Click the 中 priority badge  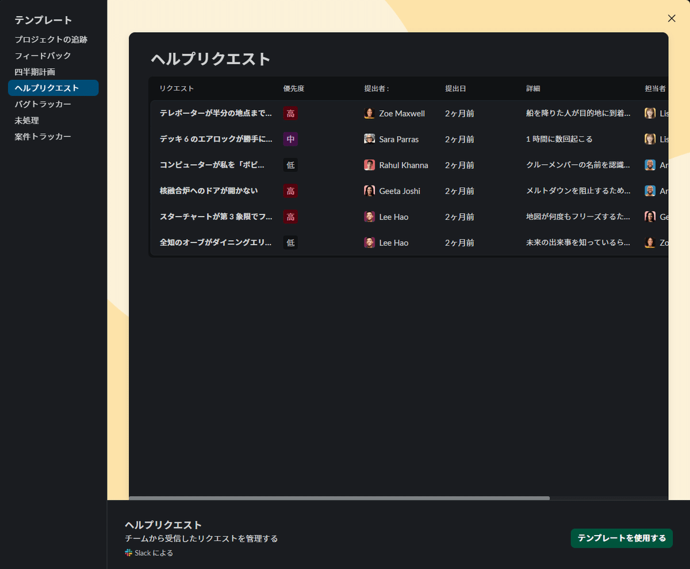(x=290, y=138)
